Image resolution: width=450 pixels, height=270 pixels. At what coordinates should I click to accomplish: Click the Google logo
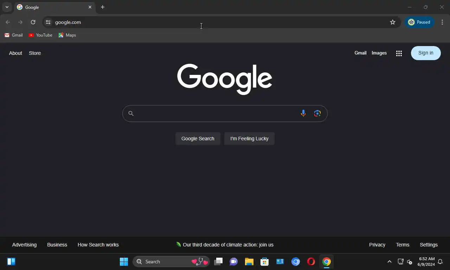[225, 79]
